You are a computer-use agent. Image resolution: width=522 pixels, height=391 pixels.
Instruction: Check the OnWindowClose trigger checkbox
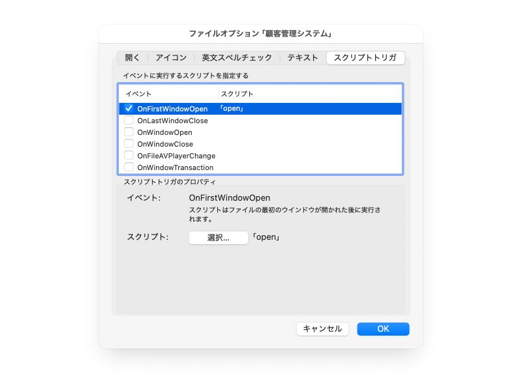[x=129, y=144]
